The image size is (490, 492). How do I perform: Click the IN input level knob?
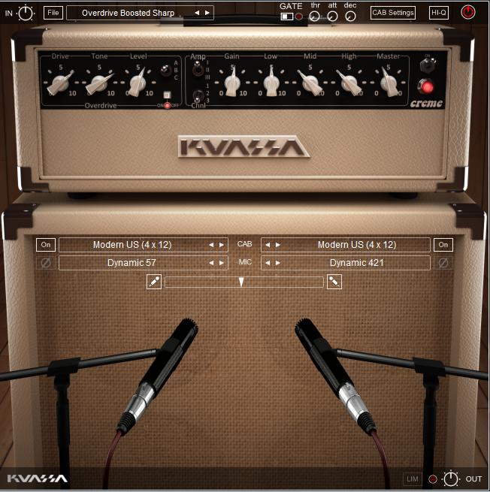coord(26,14)
